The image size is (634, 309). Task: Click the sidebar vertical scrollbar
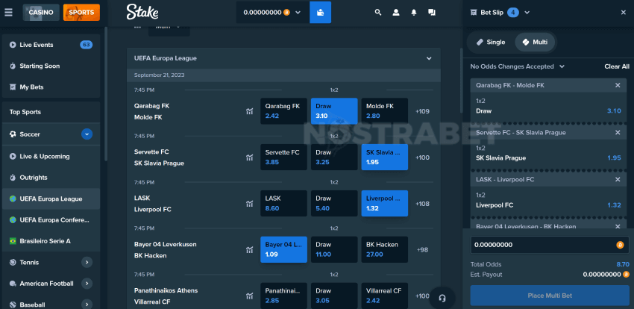106,93
